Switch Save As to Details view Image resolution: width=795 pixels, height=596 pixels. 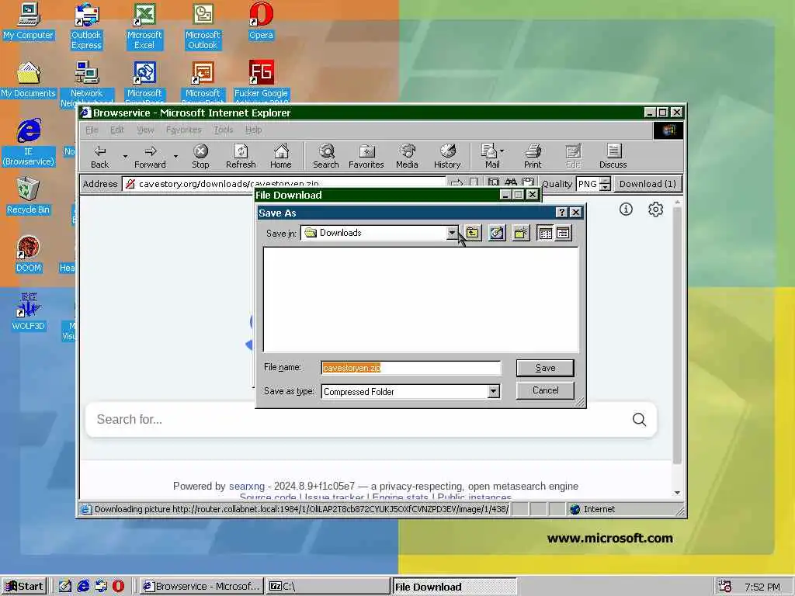click(563, 233)
